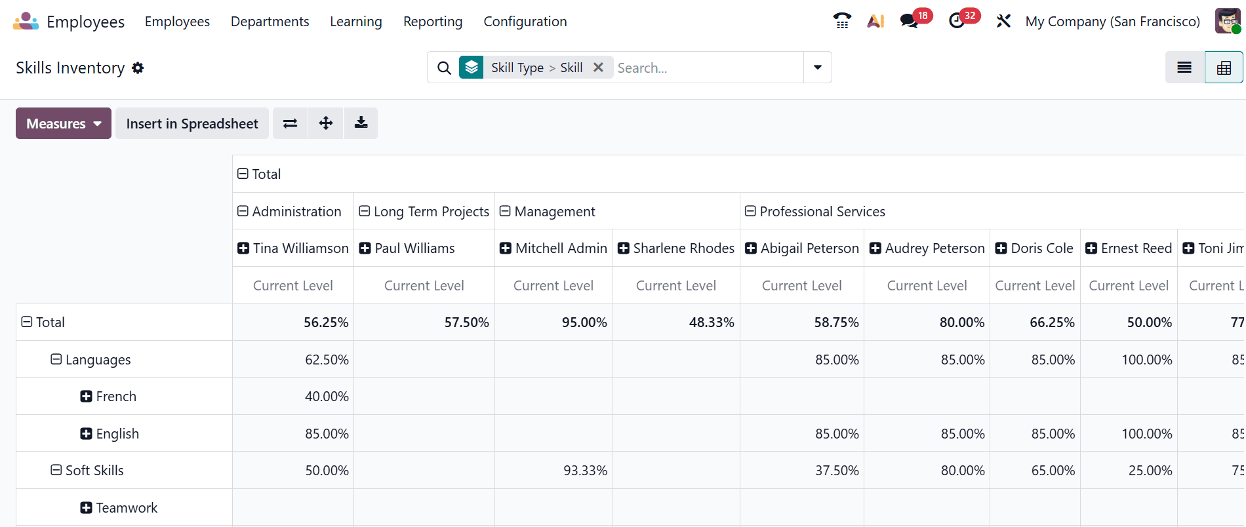Click French 40.00% cell
Viewport: 1246px width, 527px height.
click(293, 396)
